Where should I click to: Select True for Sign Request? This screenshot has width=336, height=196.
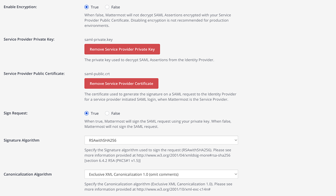87,113
